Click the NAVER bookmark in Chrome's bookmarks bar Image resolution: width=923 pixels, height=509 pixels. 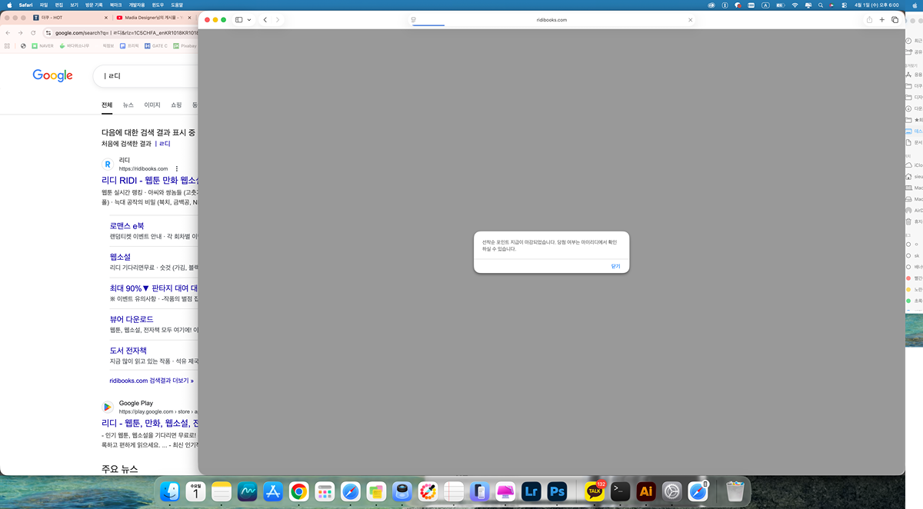coord(43,45)
